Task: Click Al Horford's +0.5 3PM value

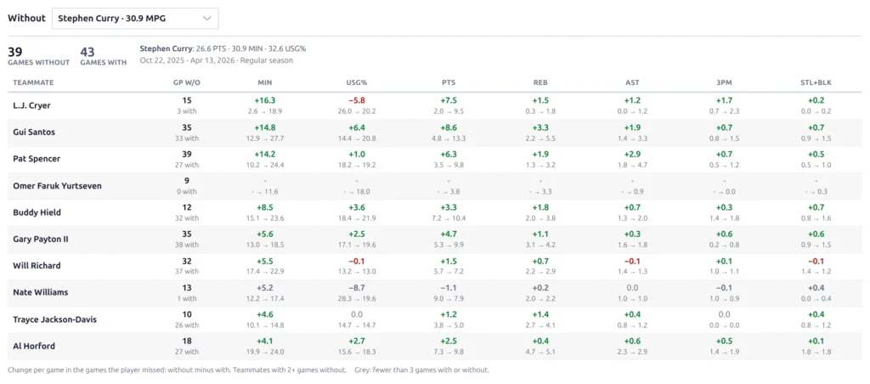Action: pyautogui.click(x=724, y=341)
